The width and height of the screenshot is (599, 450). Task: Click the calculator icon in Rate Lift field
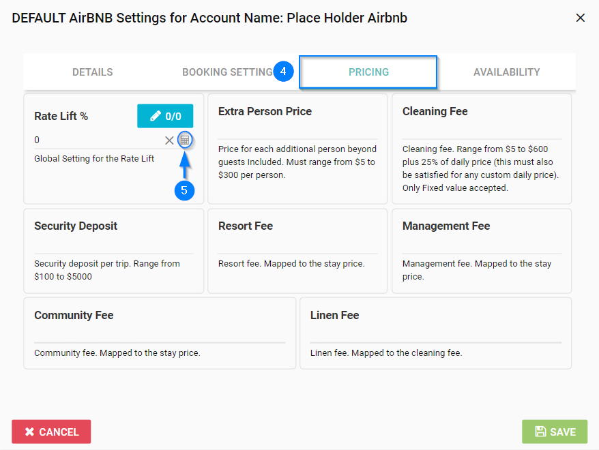click(184, 140)
